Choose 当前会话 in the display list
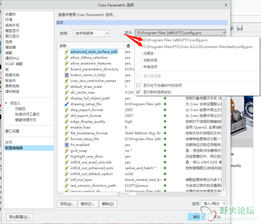Viewport: 261px width, 224px height. [x=150, y=60]
